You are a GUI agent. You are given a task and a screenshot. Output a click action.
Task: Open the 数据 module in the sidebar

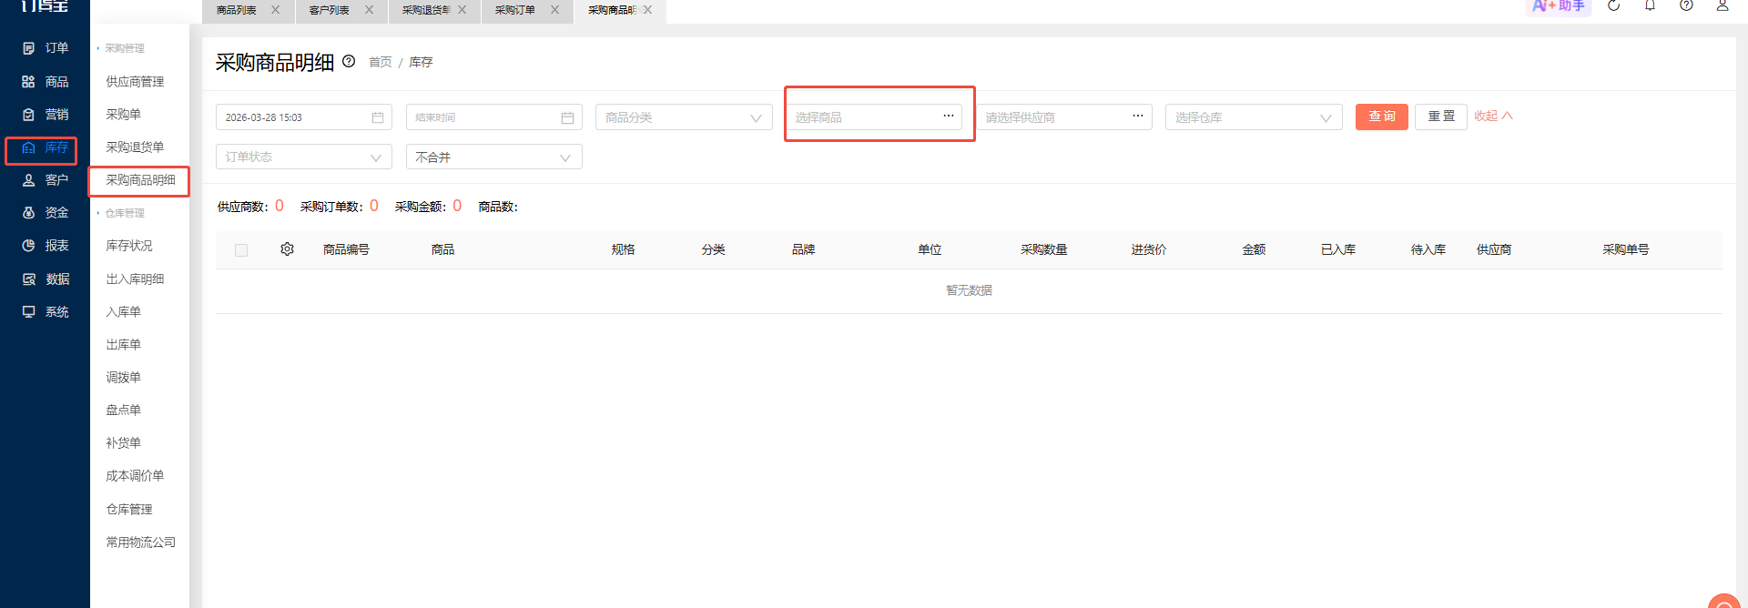(45, 279)
